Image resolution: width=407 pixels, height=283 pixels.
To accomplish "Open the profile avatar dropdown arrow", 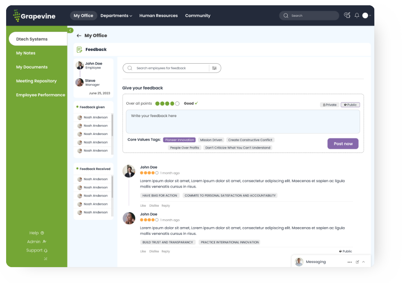I will coord(370,15).
